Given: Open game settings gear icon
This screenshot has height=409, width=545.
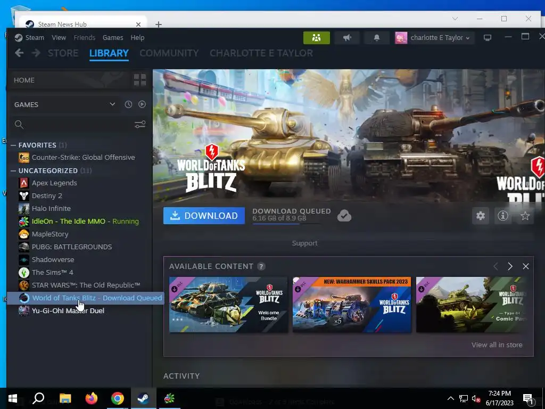Looking at the screenshot, I should 481,216.
